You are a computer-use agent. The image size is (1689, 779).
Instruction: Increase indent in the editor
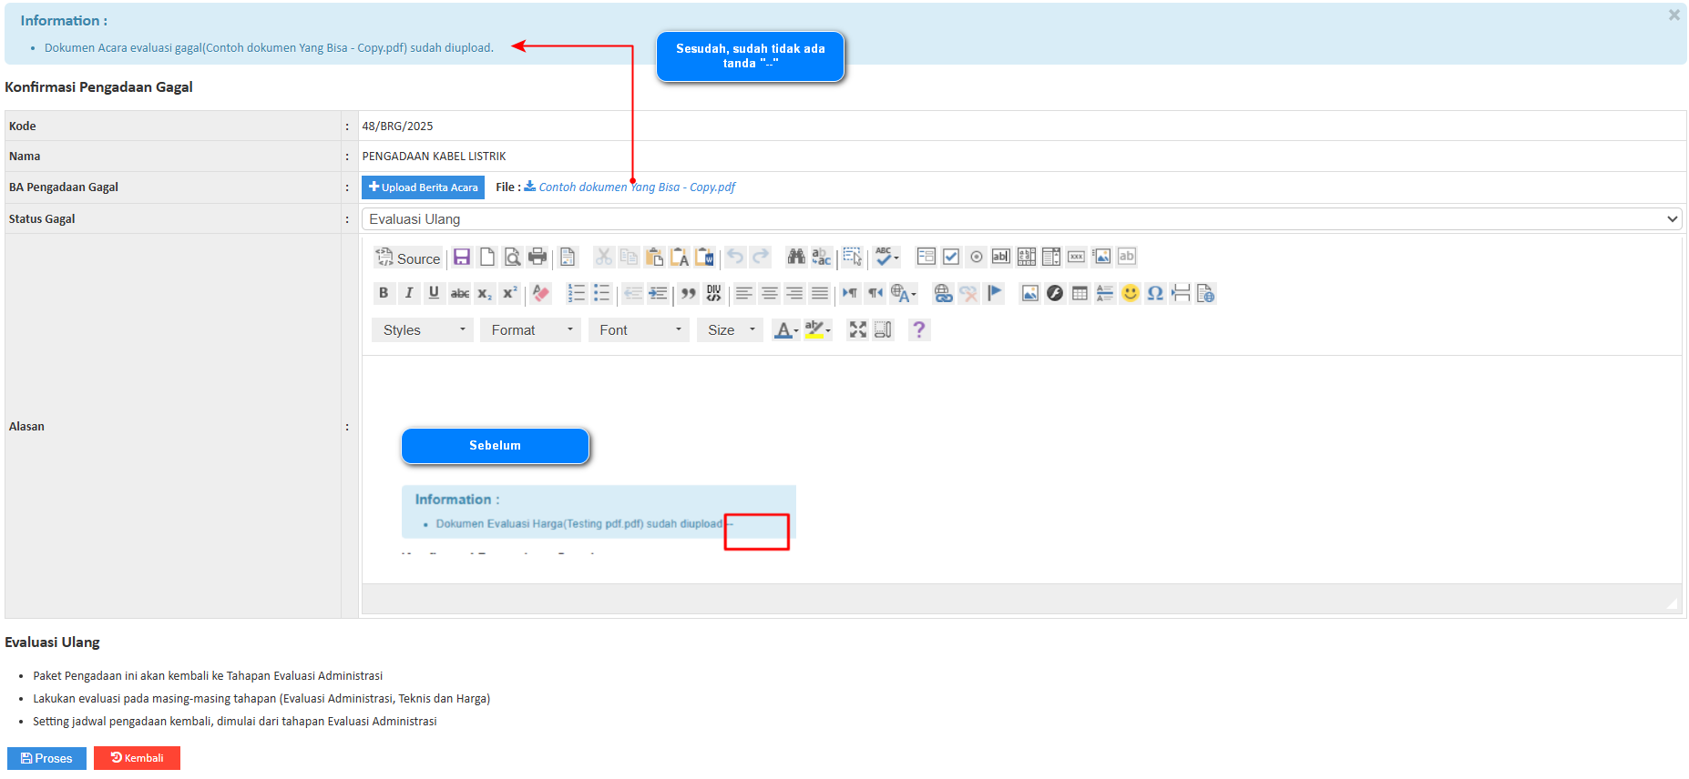[x=658, y=293]
